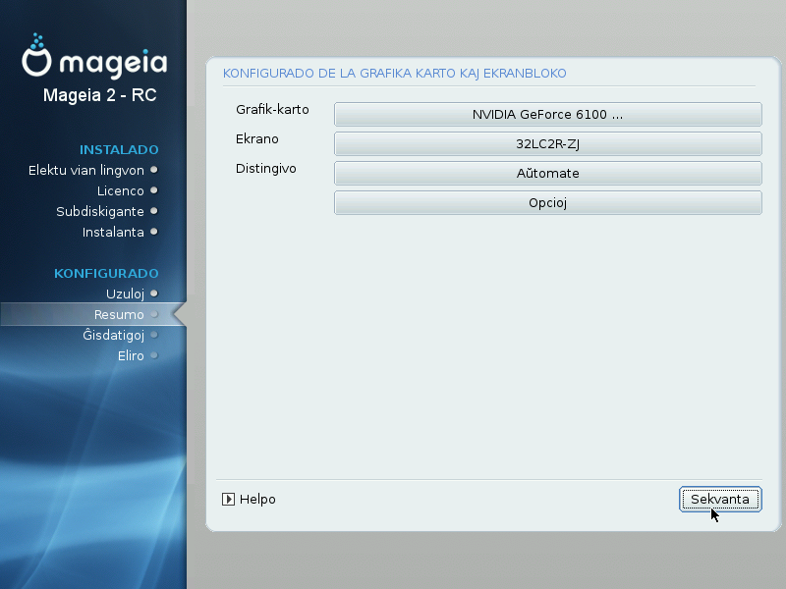
Task: Click the Grafik-karto label
Action: pyautogui.click(x=272, y=110)
